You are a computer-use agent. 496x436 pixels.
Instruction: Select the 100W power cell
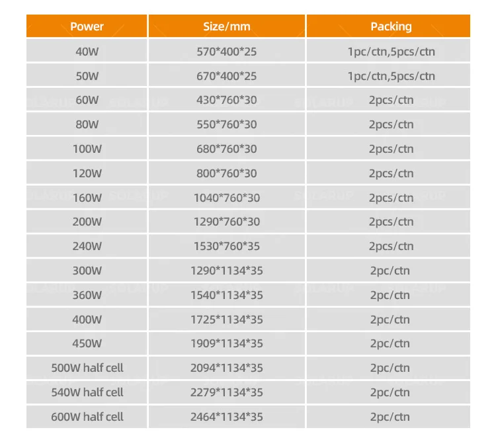87,149
